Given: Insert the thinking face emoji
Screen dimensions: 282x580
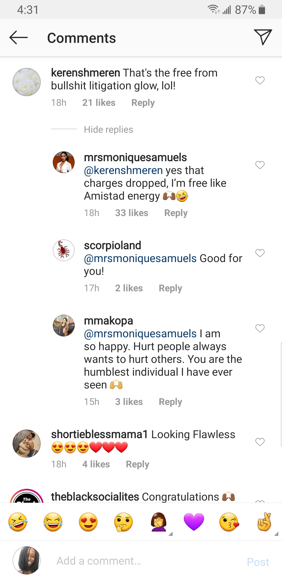Looking at the screenshot, I should pos(124,522).
